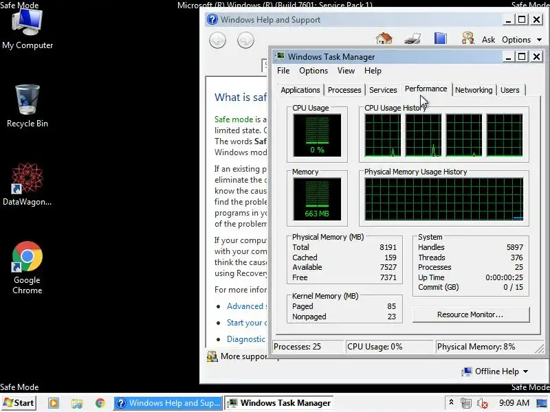Switch to the Services tab

pyautogui.click(x=383, y=90)
